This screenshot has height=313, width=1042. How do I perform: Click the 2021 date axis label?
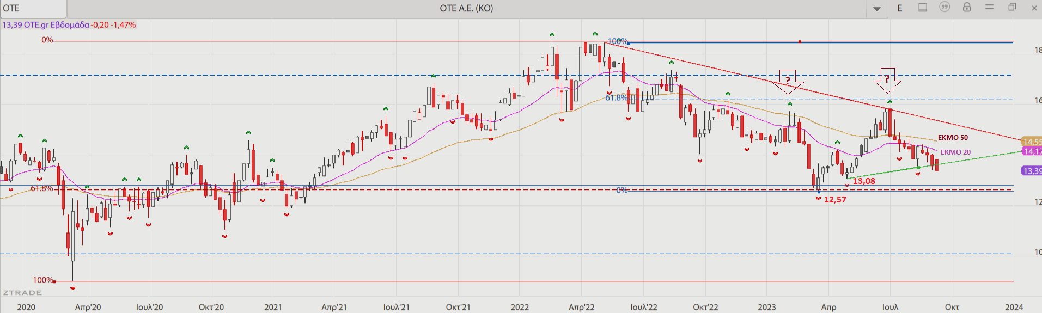point(273,307)
